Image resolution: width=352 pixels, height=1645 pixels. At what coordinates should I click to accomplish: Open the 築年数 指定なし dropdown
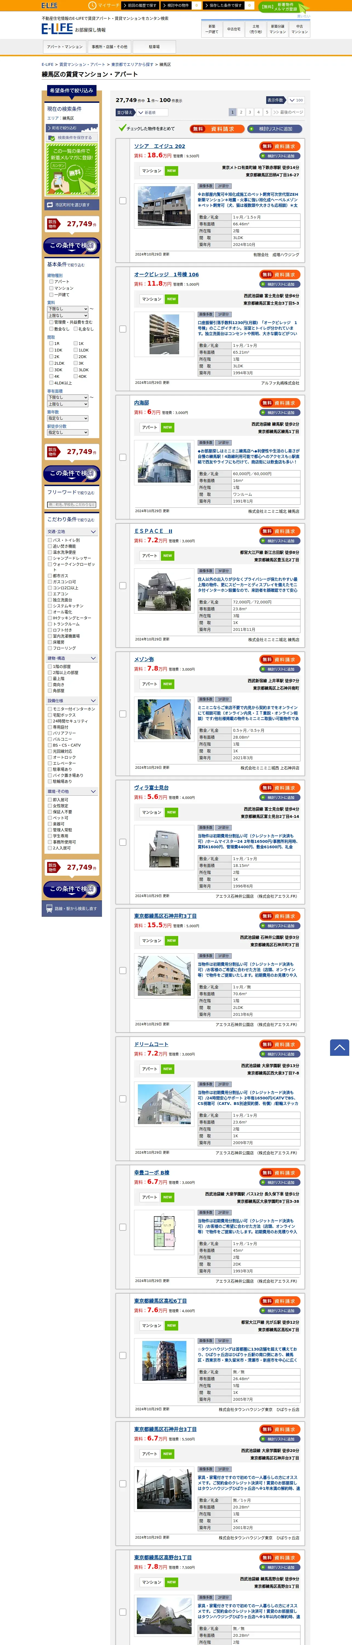(68, 418)
